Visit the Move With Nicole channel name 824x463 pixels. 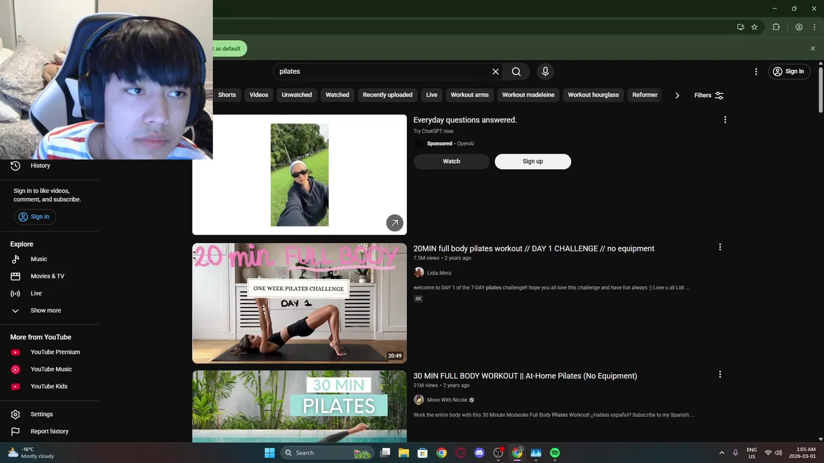click(x=447, y=400)
